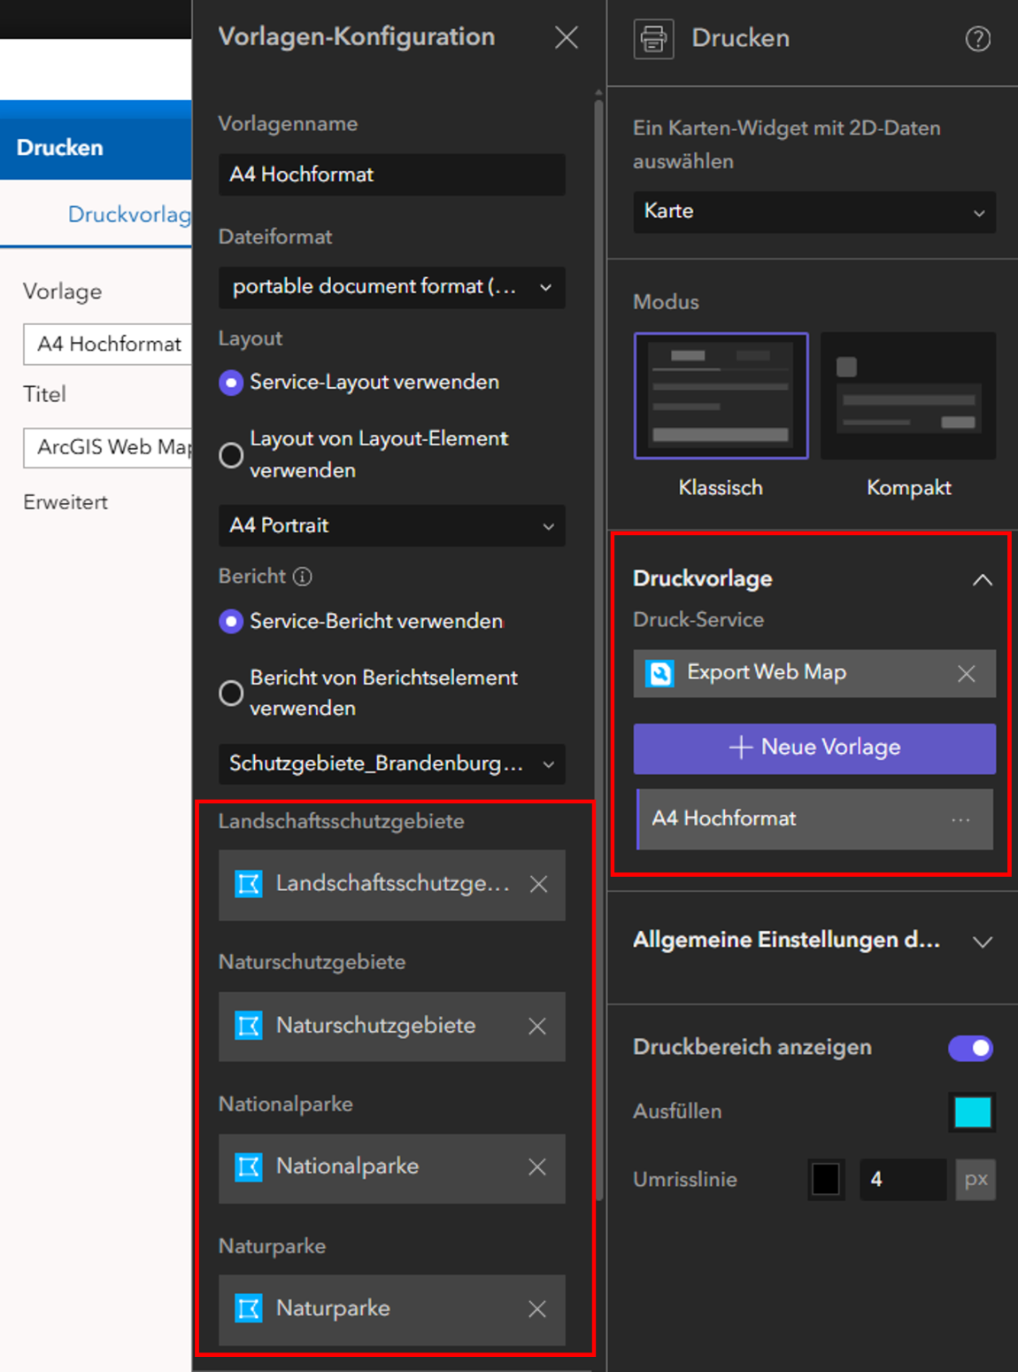The image size is (1018, 1372).
Task: Remove the Naturparke layer entry
Action: click(x=536, y=1309)
